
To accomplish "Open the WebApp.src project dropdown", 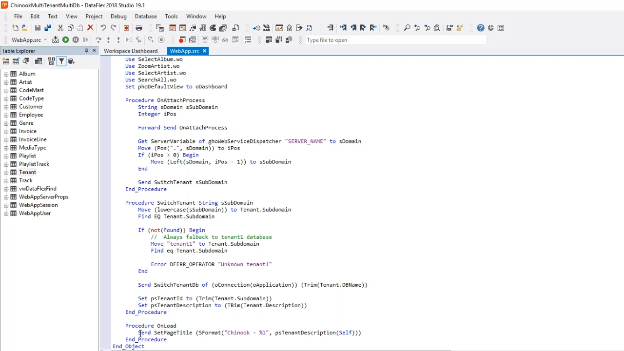I will pyautogui.click(x=45, y=40).
